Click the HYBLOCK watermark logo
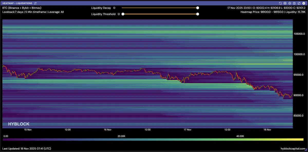308x152 pixels. click(x=19, y=124)
